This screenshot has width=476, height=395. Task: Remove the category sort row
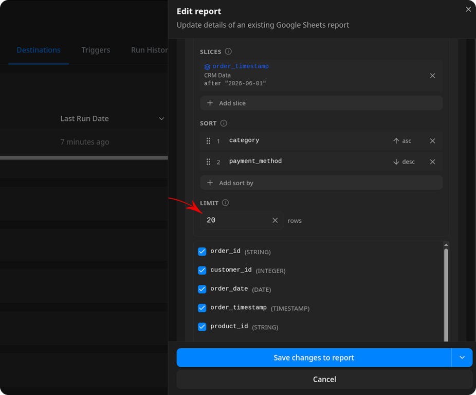[433, 141]
